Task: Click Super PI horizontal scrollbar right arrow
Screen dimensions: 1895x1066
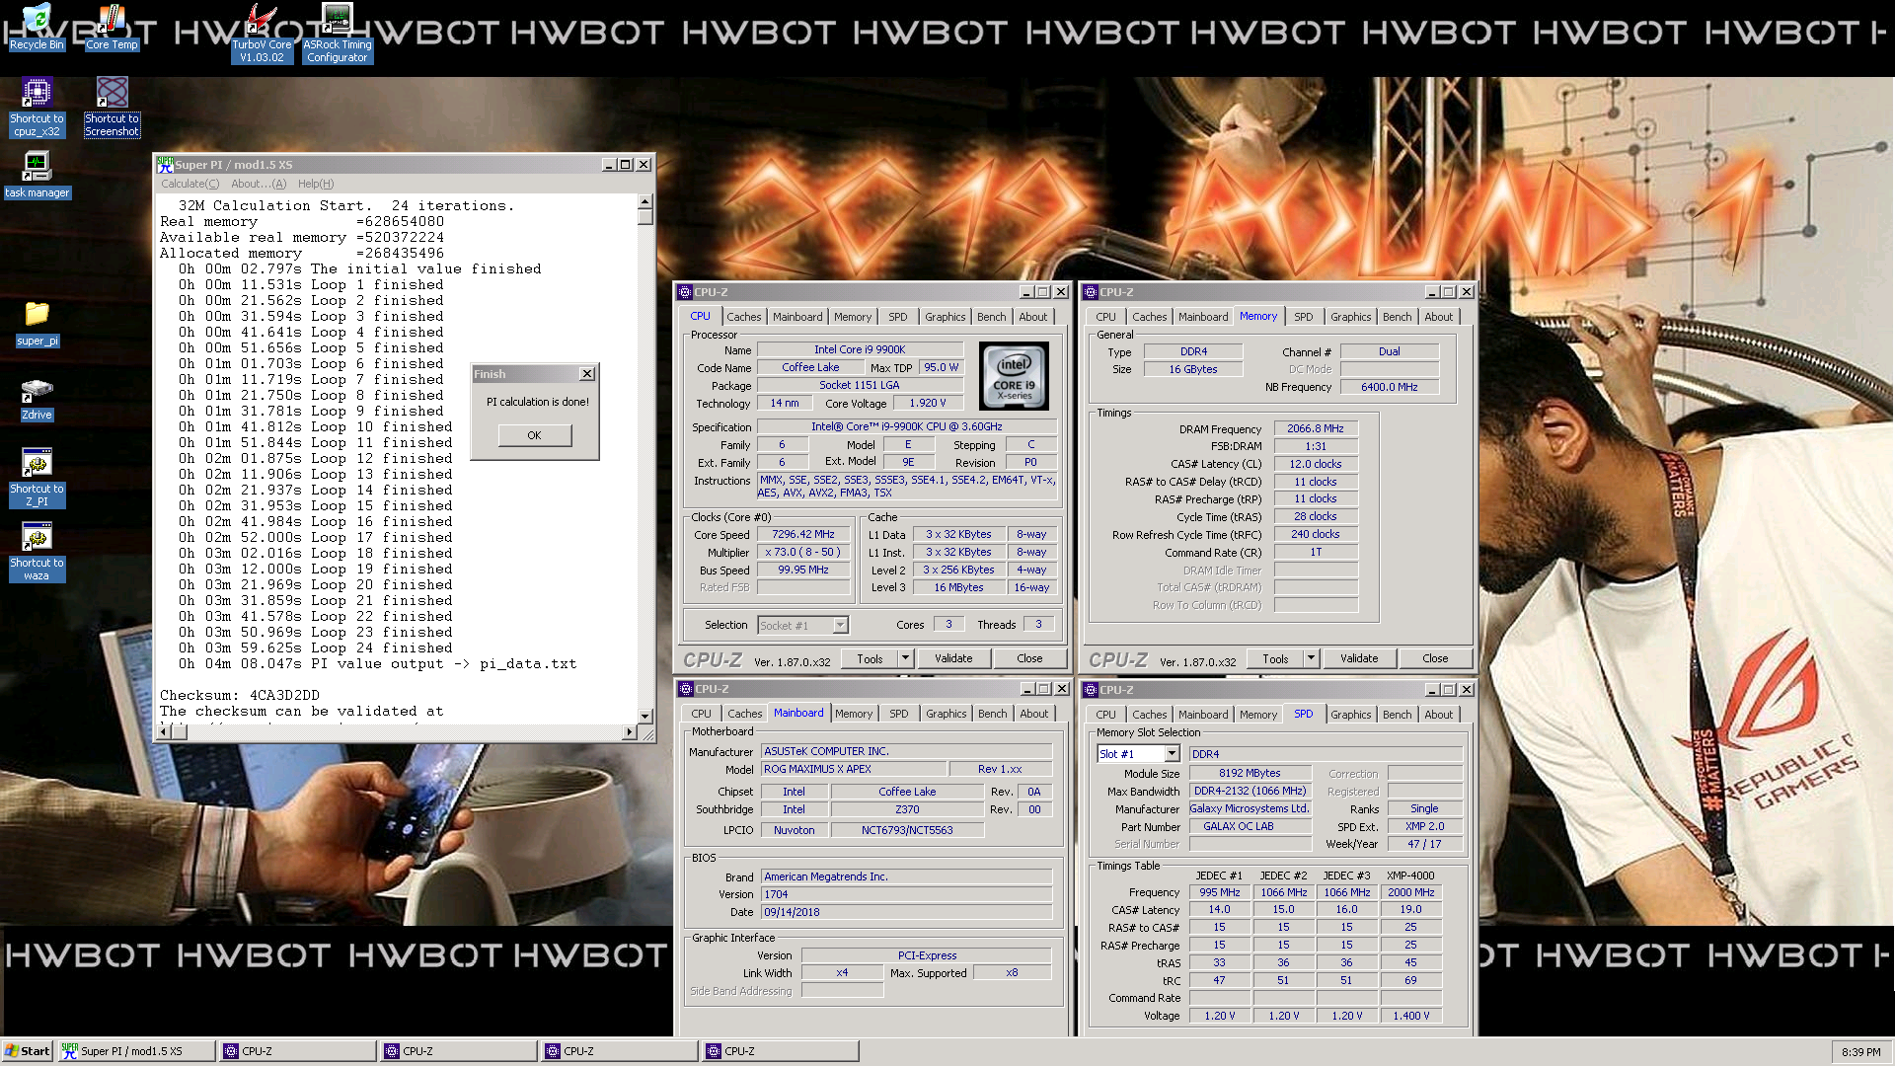Action: coord(630,731)
